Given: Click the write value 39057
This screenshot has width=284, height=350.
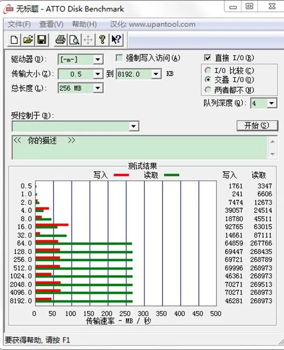Looking at the screenshot, I should pyautogui.click(x=234, y=210).
